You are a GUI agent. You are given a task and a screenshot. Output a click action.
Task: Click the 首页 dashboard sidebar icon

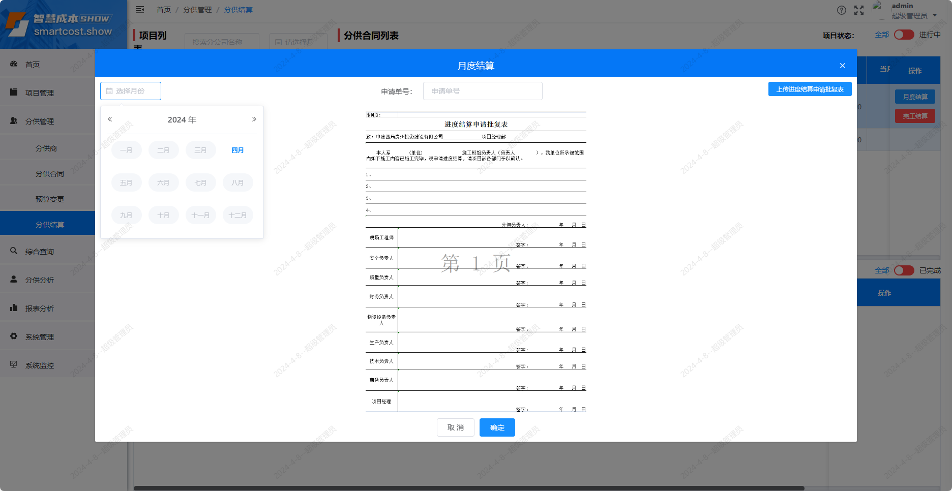pyautogui.click(x=14, y=64)
